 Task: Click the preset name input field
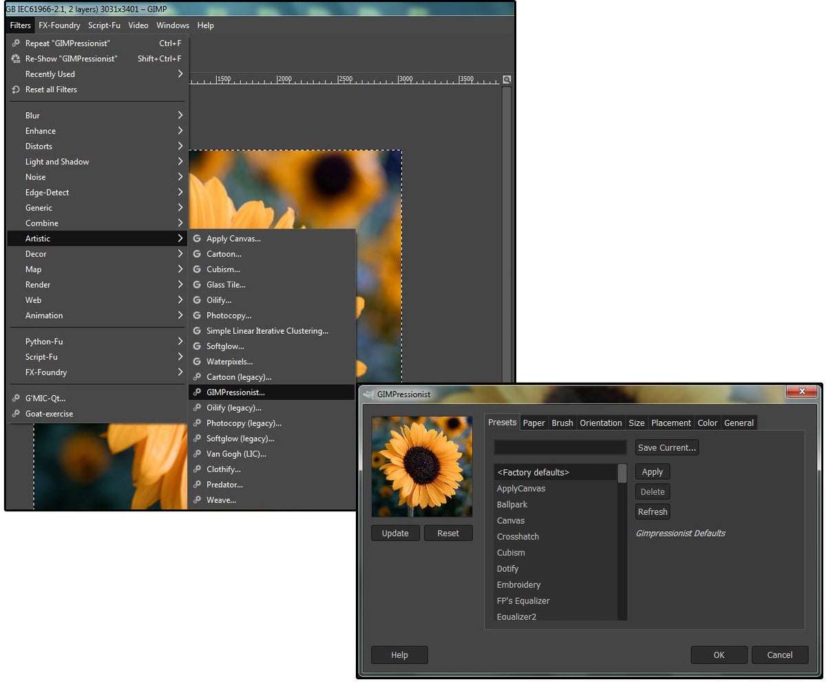coord(560,447)
